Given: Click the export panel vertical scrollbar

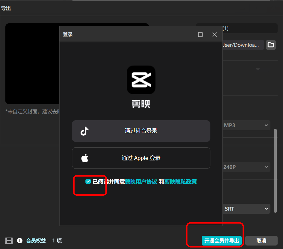Looking at the screenshot, I should tap(275, 171).
